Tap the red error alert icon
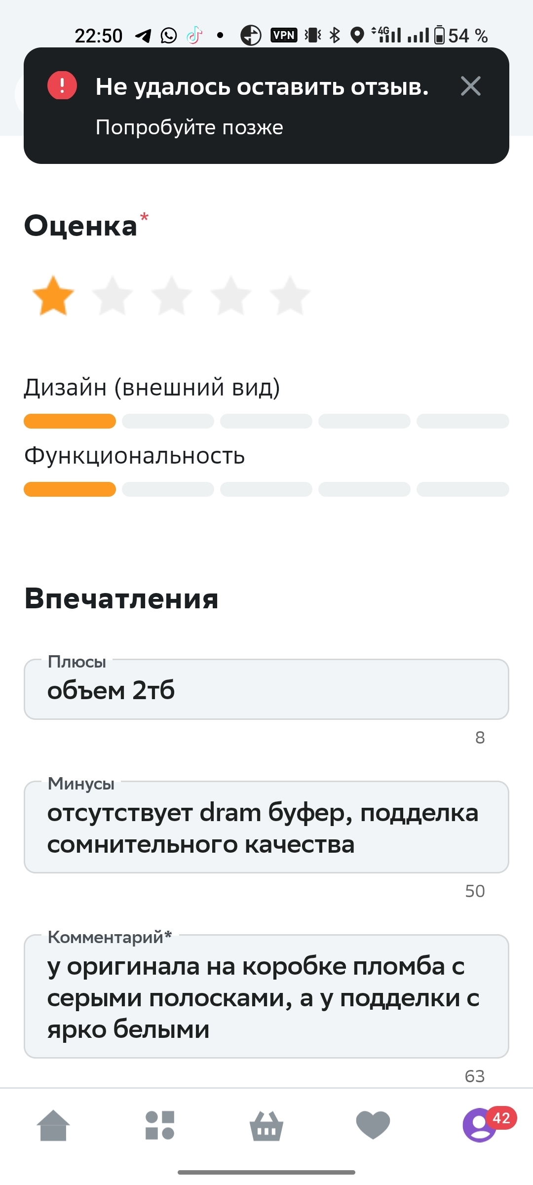Viewport: 533px width, 1185px height. (x=62, y=85)
